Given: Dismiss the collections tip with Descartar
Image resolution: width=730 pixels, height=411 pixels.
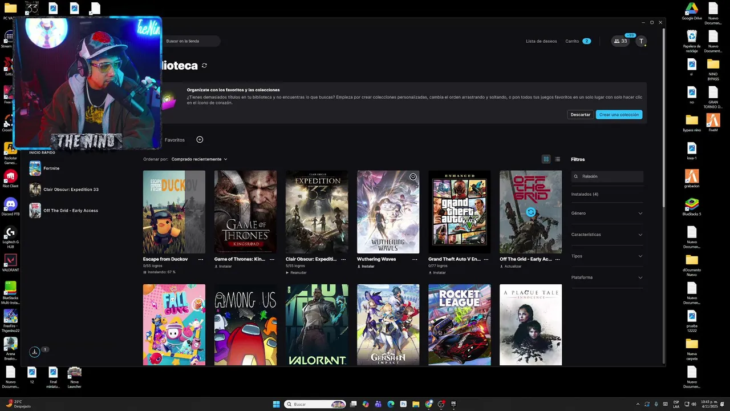Looking at the screenshot, I should (x=581, y=115).
